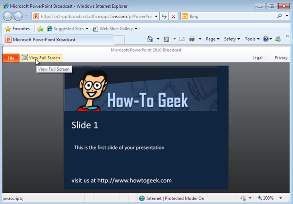Open the search provider options dropdown
293x204 pixels.
click(x=287, y=16)
